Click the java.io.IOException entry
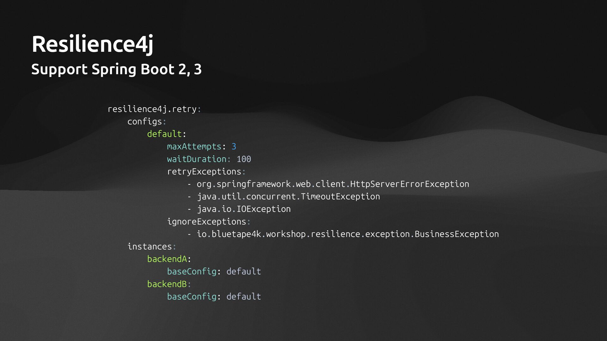Image resolution: width=607 pixels, height=341 pixels. pyautogui.click(x=244, y=209)
